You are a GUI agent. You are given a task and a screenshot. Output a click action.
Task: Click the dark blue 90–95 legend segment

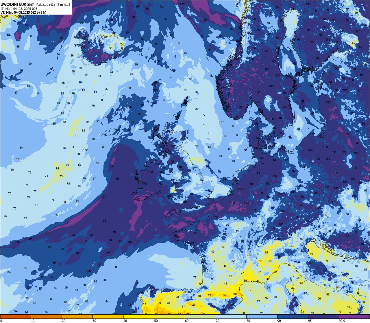coord(293,317)
